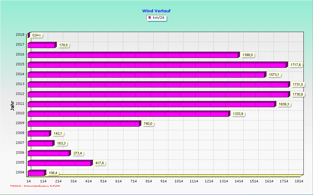This screenshot has width=313, height=195.
Task: Click the 0,0+x value label for 2018
Action: coord(36,35)
